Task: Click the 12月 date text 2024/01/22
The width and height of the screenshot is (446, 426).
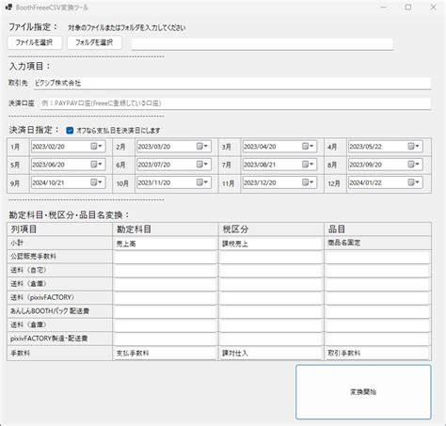Action: (365, 182)
